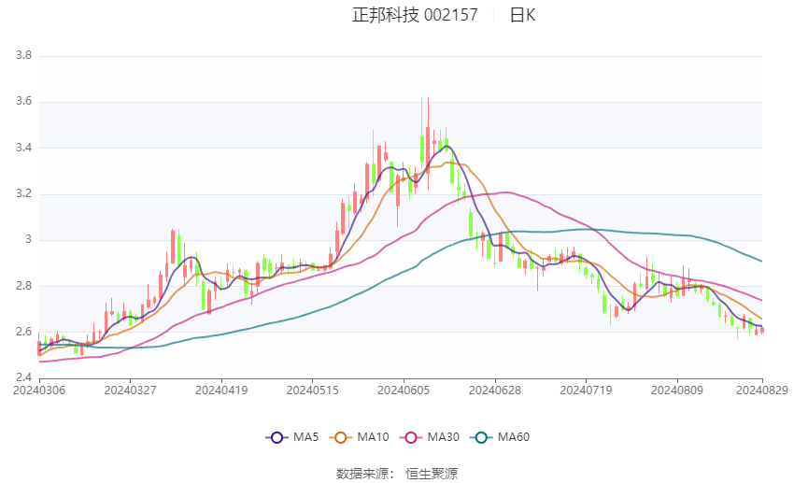Click the 20240719 date axis label
The width and height of the screenshot is (794, 483).
[586, 391]
